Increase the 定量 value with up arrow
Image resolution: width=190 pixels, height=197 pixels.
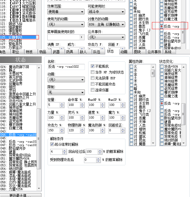click(x=62, y=104)
